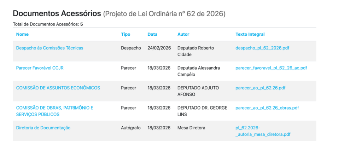Click the Deputado Roberto Cidade author cell

[195, 51]
